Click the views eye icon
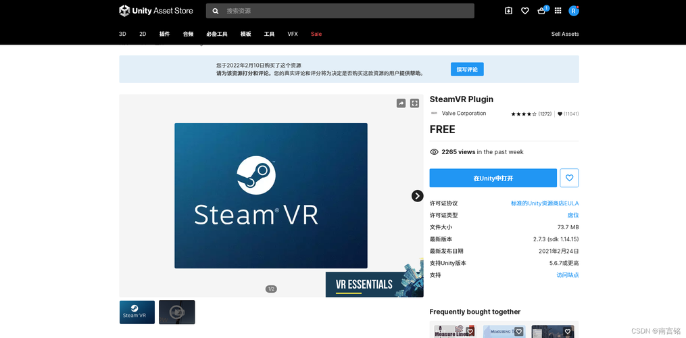Screen dimensions: 686x338 point(434,152)
